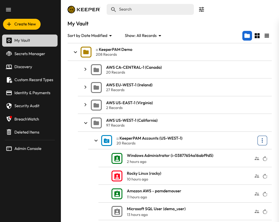Go to BreachWatch in the sidebar
Image resolution: width=279 pixels, height=222 pixels.
pyautogui.click(x=27, y=119)
